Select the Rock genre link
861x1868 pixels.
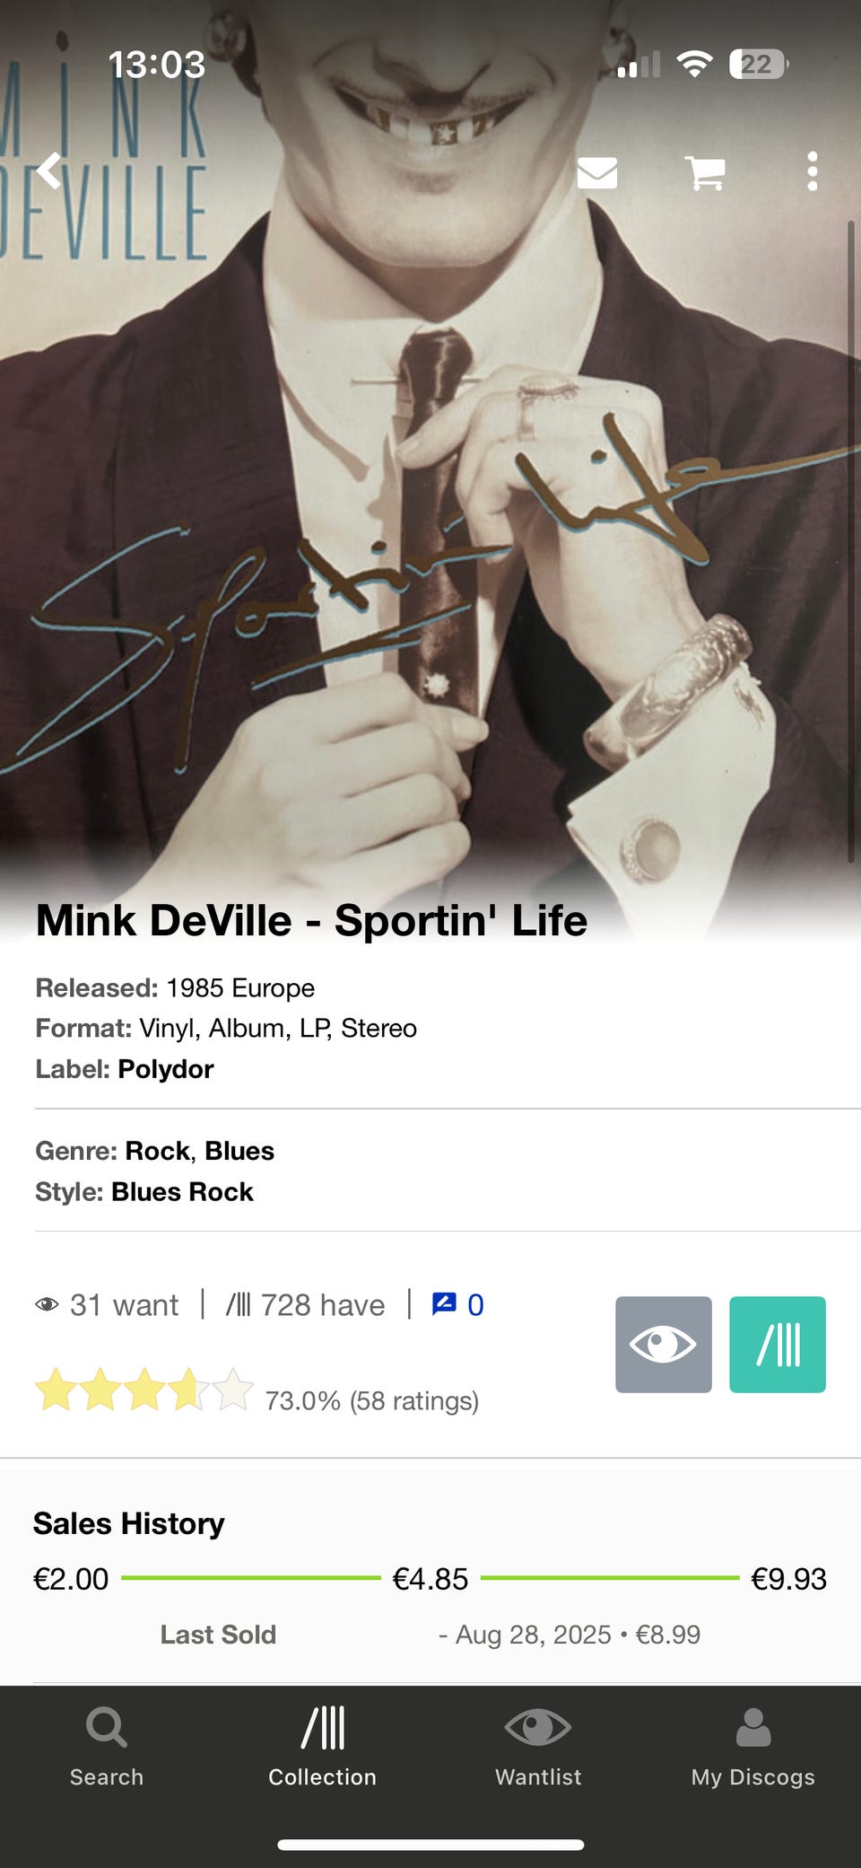click(157, 1151)
